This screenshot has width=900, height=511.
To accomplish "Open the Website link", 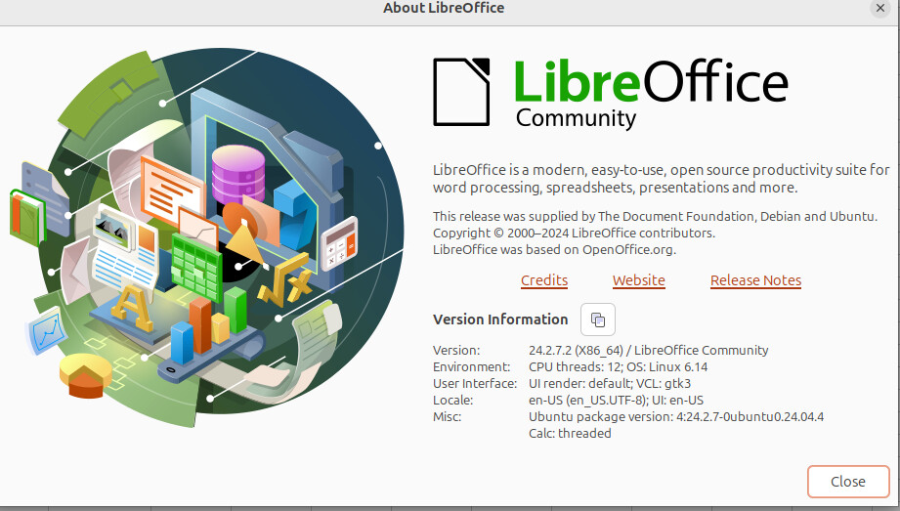I will (x=638, y=280).
